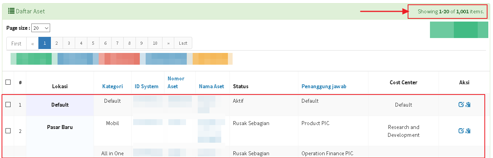
Task: Sort the table by Kategori
Action: coord(112,86)
